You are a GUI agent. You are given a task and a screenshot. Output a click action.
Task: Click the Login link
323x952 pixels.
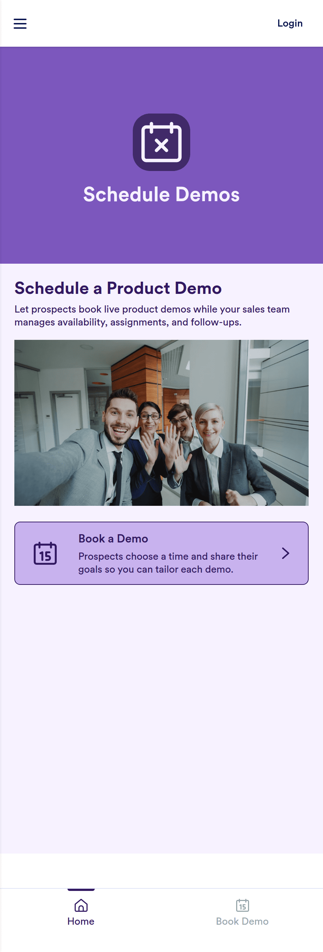pyautogui.click(x=290, y=23)
